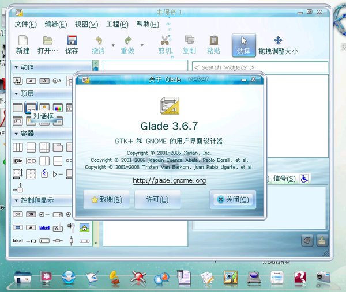Select the OK Button widget icon
The image size is (346, 292).
point(18,214)
